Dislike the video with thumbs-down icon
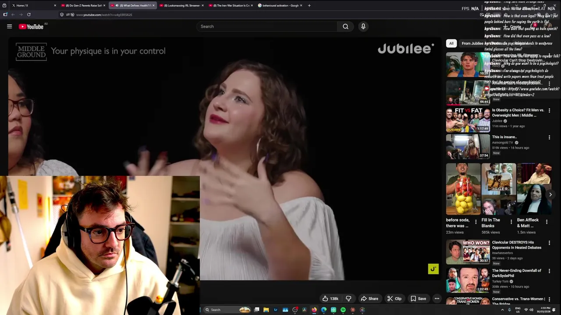Screen dimensions: 561x315 click(x=348, y=299)
